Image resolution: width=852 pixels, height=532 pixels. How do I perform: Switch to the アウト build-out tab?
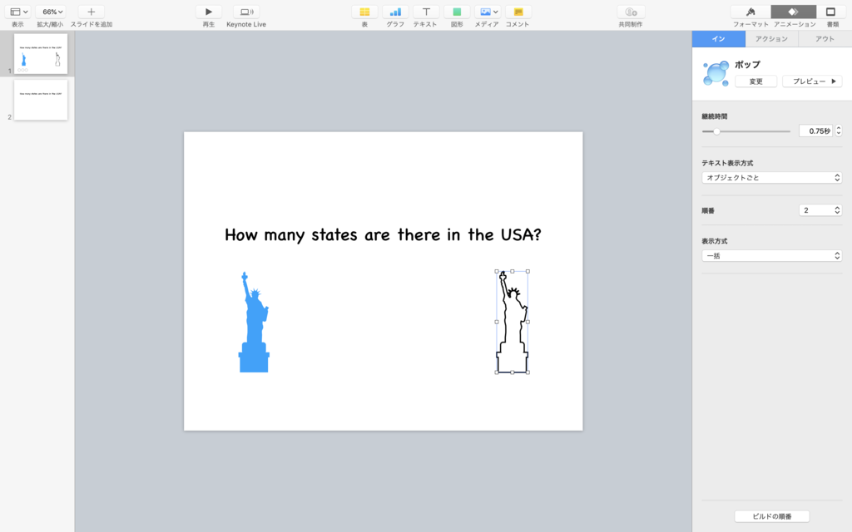825,38
